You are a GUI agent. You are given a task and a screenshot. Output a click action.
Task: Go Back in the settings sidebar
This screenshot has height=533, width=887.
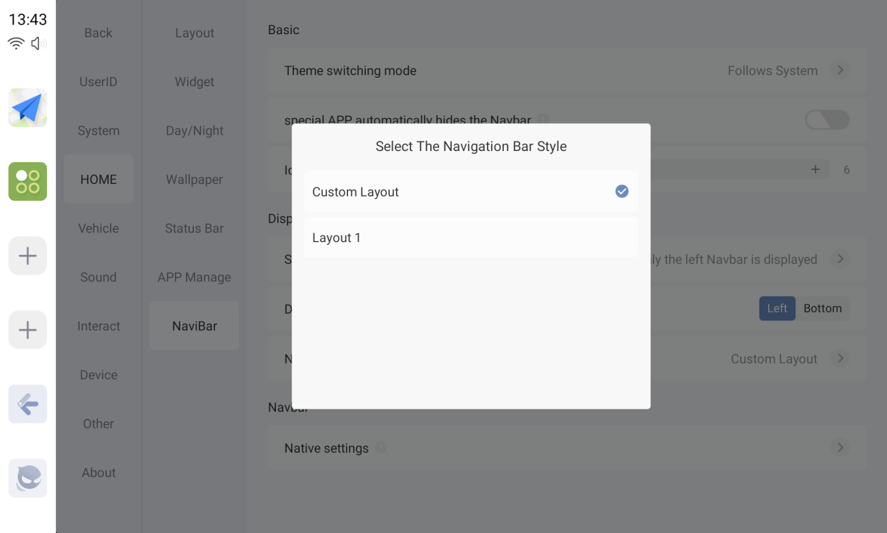coord(98,33)
